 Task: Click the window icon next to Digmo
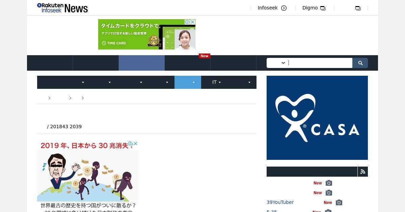point(323,8)
